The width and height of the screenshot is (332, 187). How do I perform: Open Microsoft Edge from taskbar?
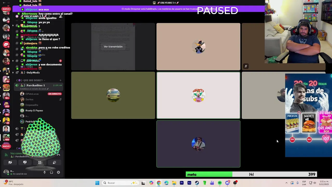pyautogui.click(x=166, y=183)
